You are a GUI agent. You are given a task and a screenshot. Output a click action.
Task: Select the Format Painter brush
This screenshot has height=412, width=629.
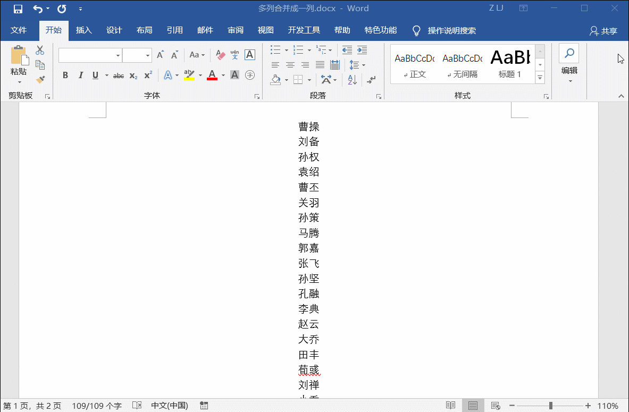pos(40,79)
